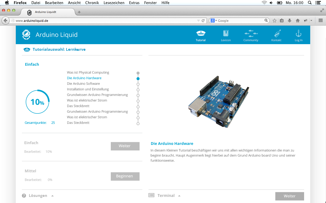Screen dimensions: 326x203
Task: Click the Lösungen panel label
Action: pyautogui.click(x=38, y=196)
